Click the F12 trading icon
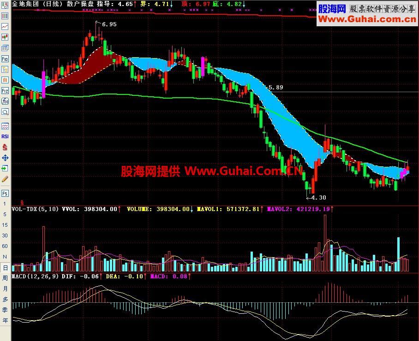The height and width of the screenshot is (341, 419). pos(5,91)
